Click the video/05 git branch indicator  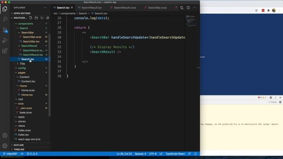pos(11,154)
